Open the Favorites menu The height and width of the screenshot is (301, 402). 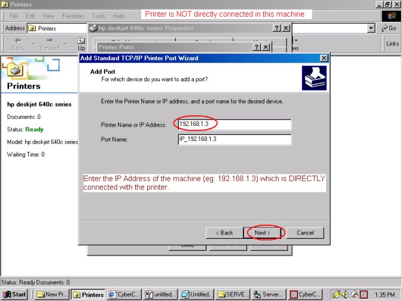tap(73, 16)
